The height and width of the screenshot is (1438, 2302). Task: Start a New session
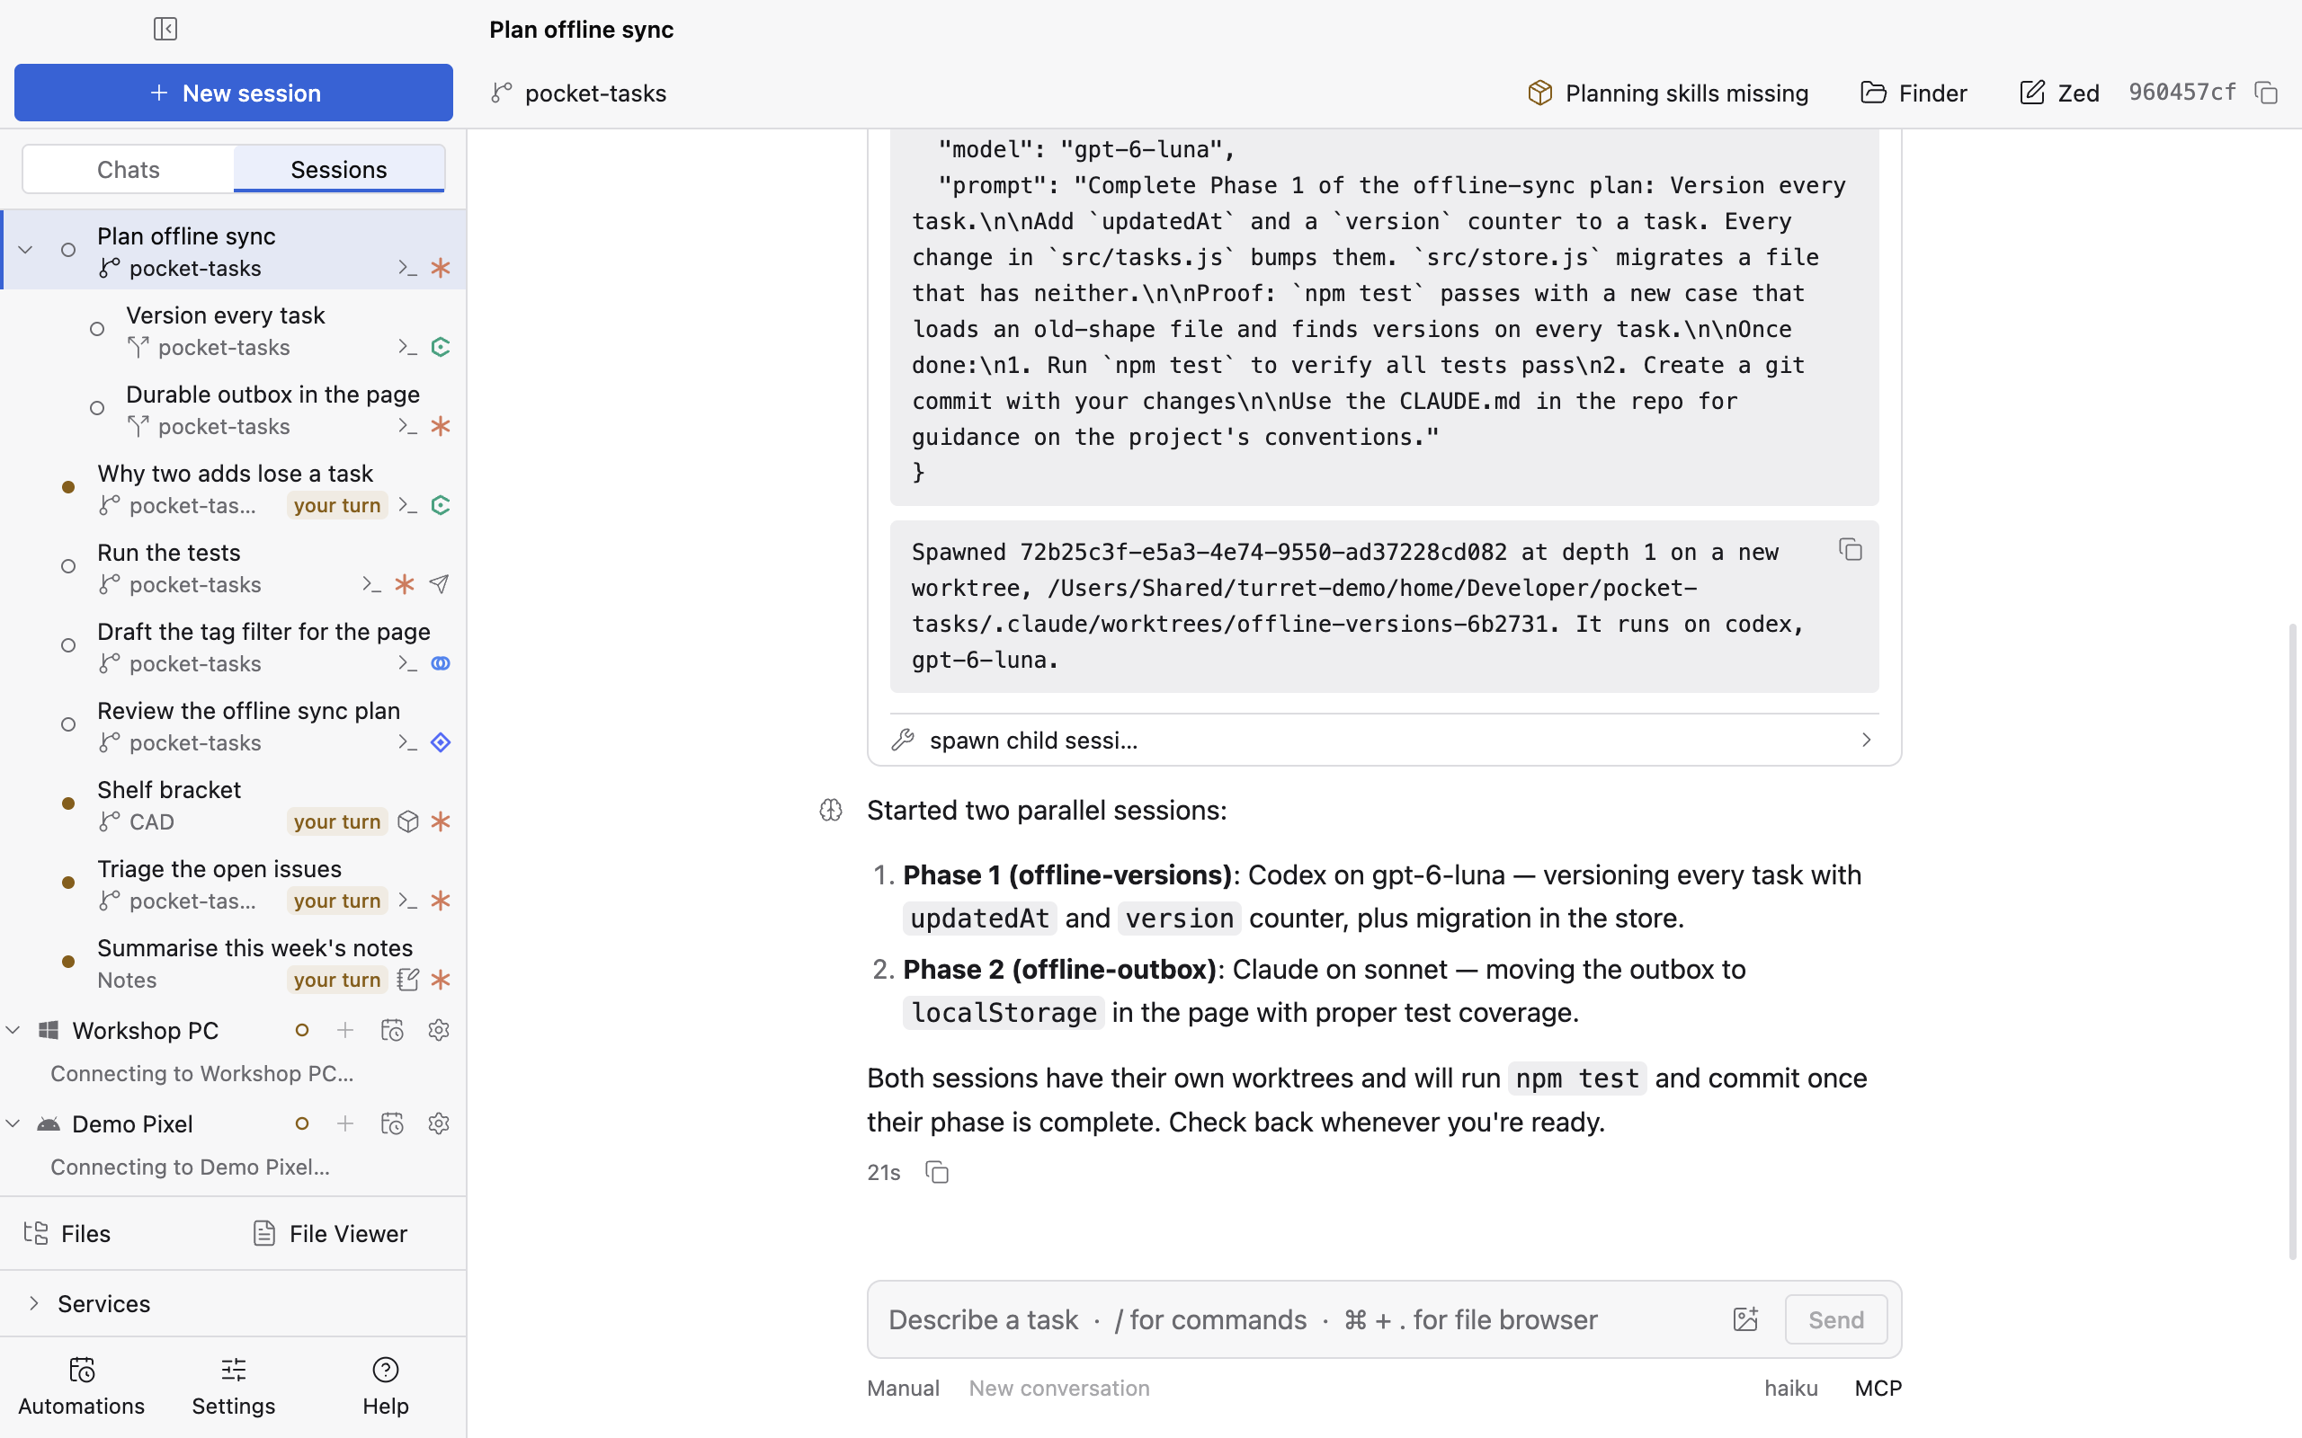(234, 93)
